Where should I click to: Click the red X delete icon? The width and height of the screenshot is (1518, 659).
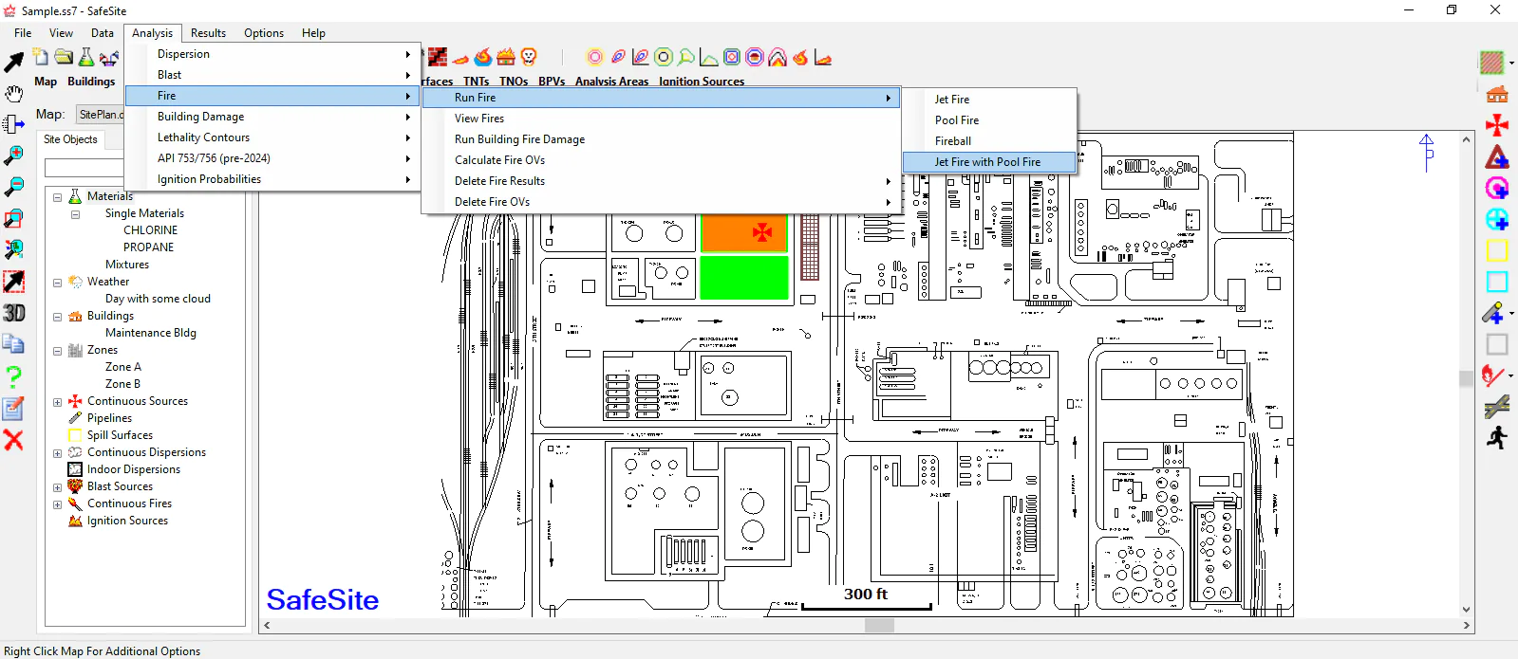pos(13,440)
